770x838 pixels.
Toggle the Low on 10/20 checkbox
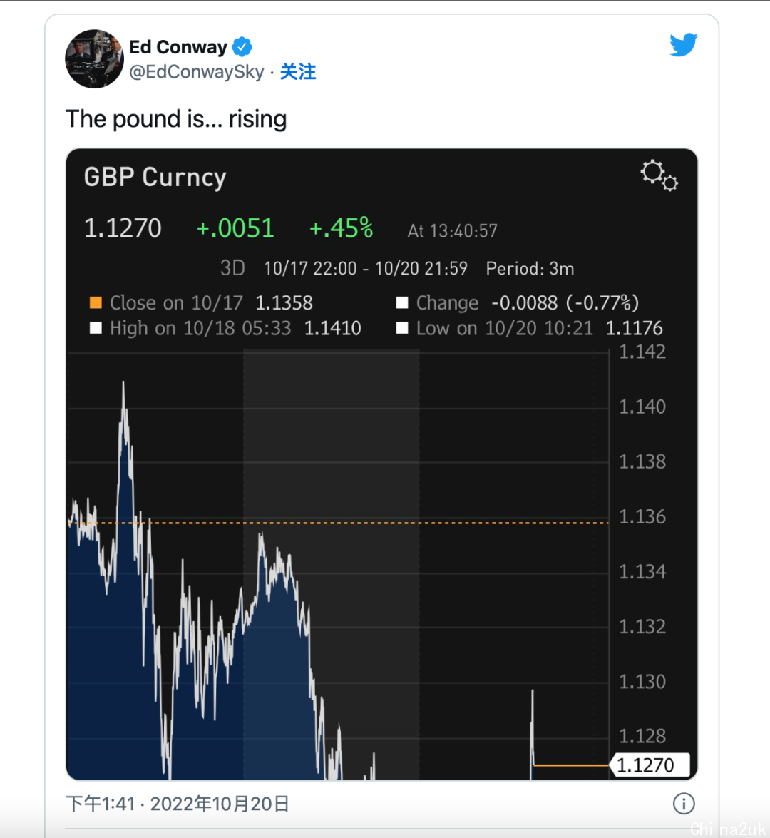402,328
